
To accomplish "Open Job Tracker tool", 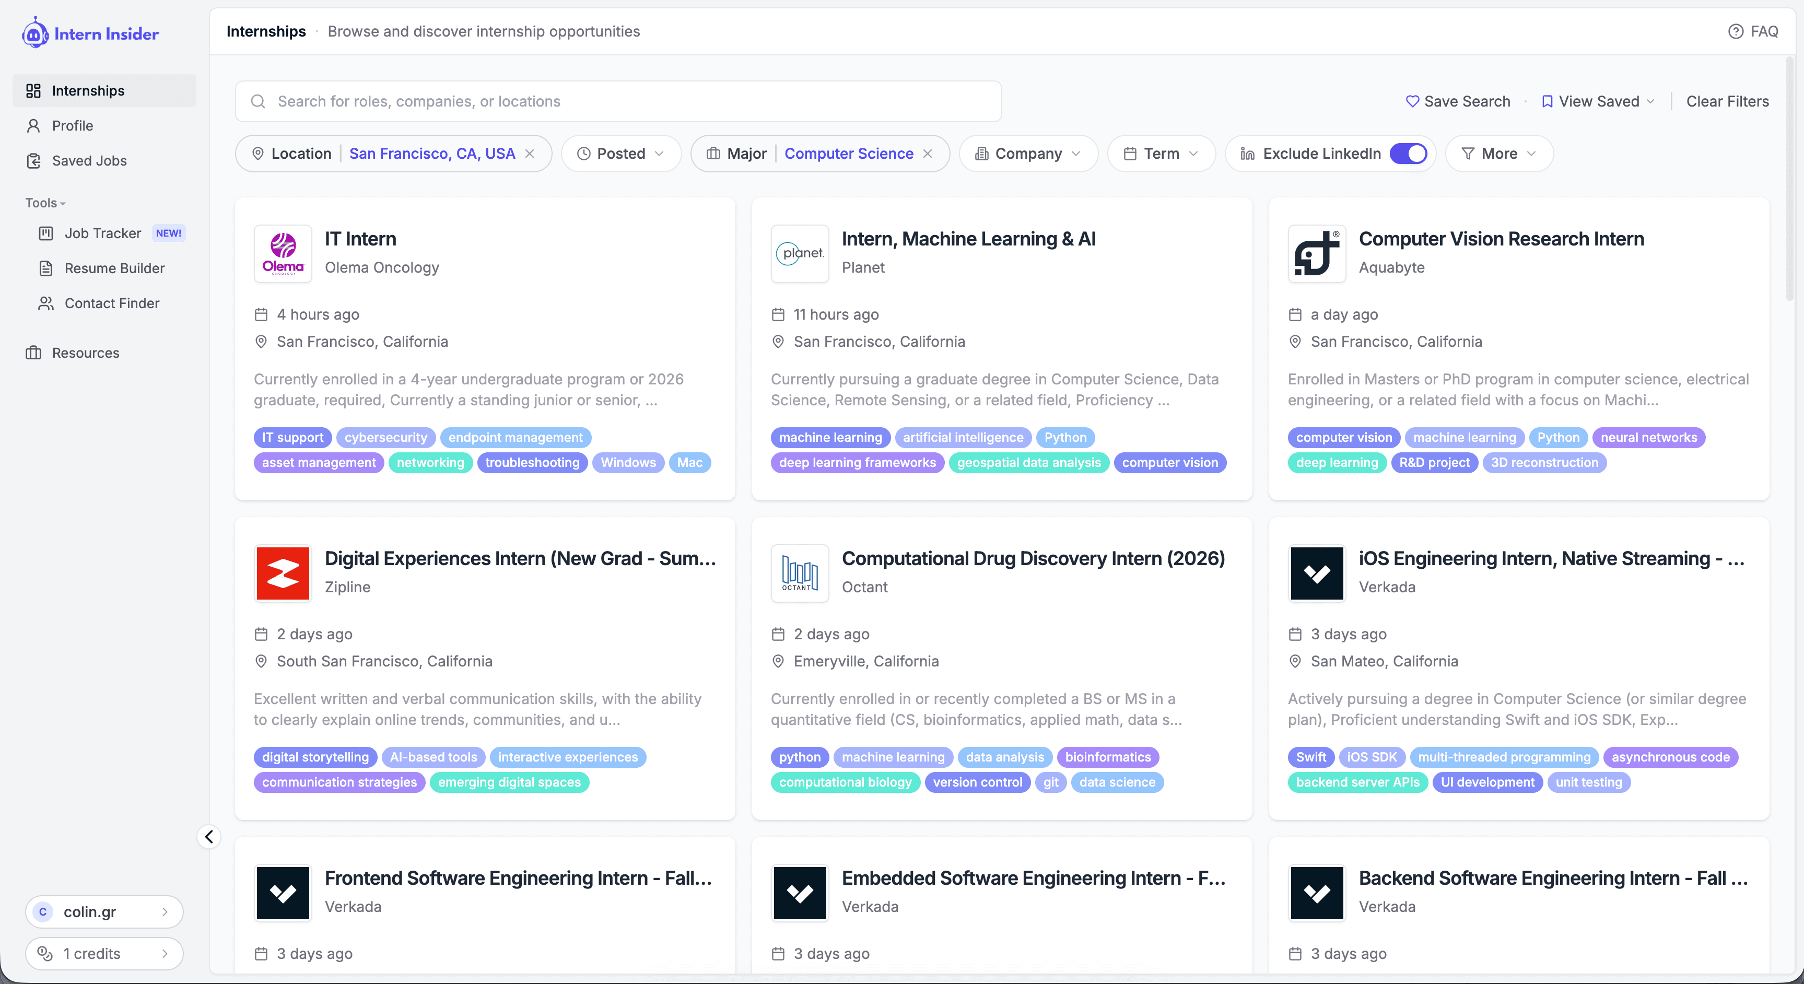I will click(103, 233).
